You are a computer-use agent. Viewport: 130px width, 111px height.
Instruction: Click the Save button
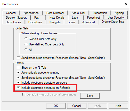click(x=90, y=96)
